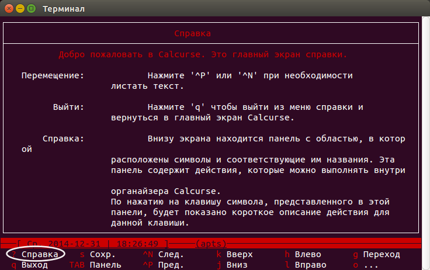Select 'j Вниз' down entry
Viewport: 430px width, 270px height.
click(x=232, y=265)
